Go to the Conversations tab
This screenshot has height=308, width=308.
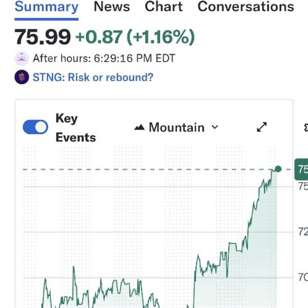[x=245, y=7]
